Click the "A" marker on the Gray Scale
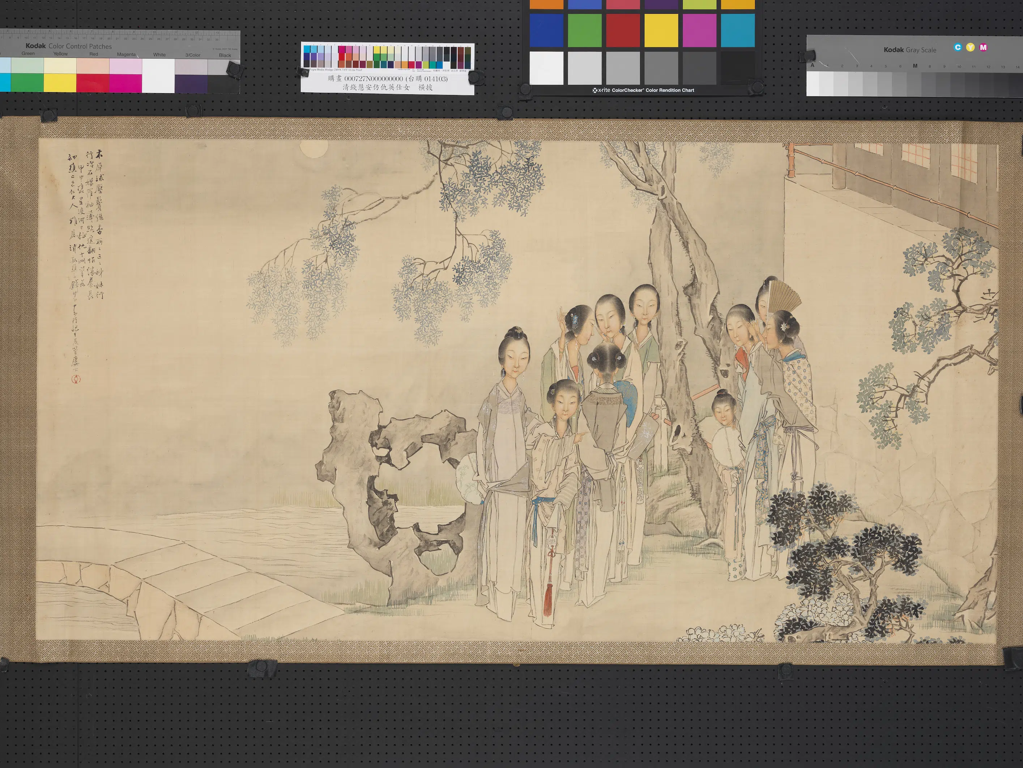 pyautogui.click(x=813, y=65)
